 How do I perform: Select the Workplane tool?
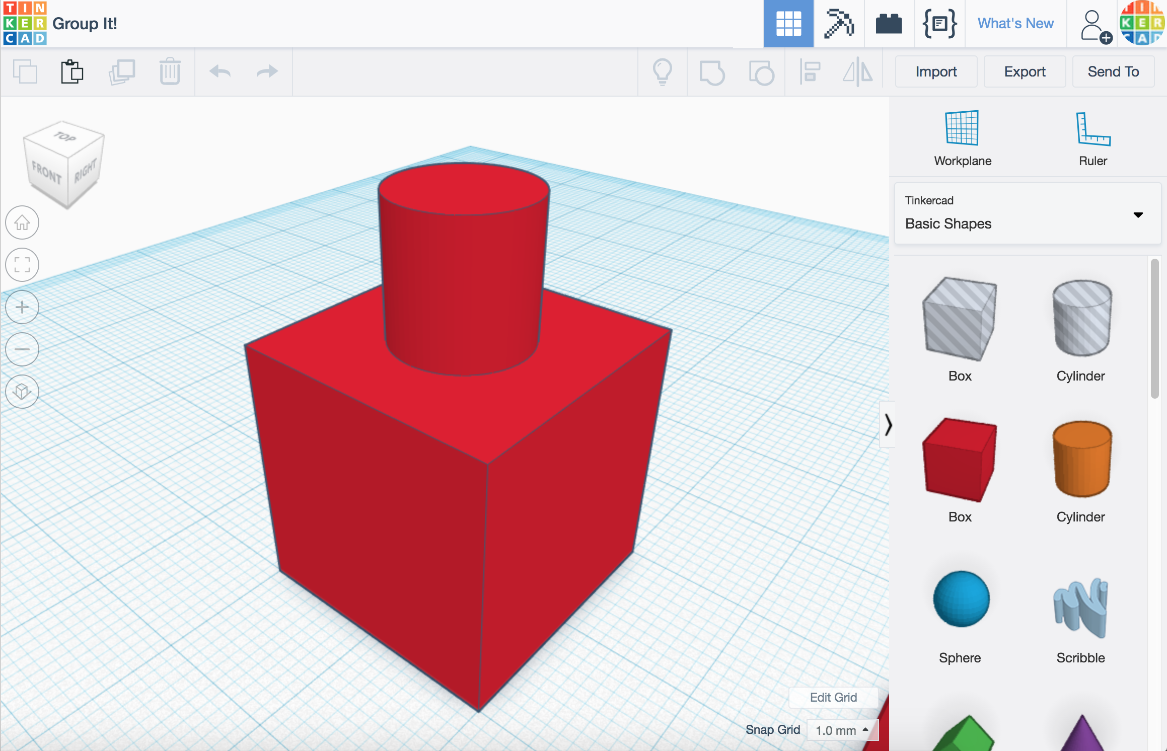click(x=962, y=138)
